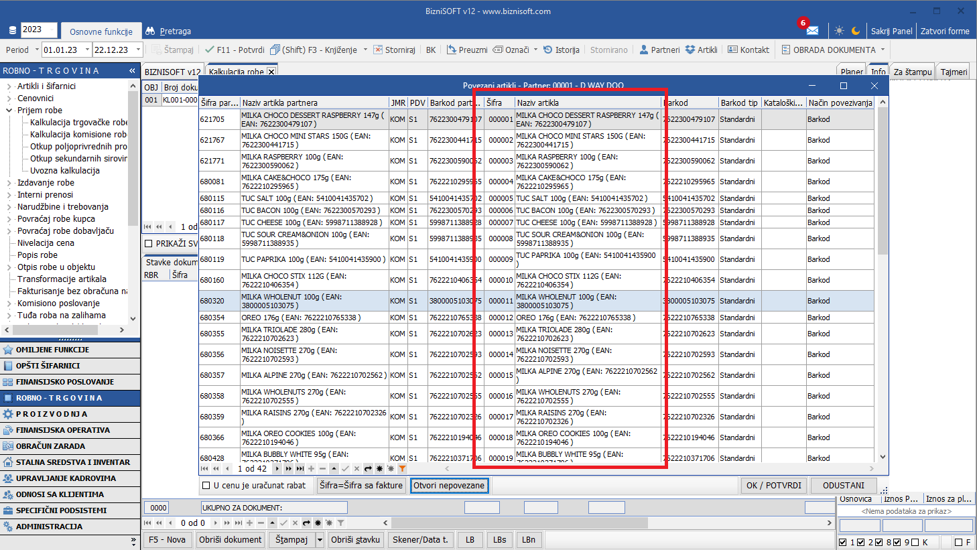Click the F5 - Nova button
977x550 pixels.
click(168, 540)
